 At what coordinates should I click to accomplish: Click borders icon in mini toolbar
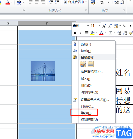[x=110, y=33]
